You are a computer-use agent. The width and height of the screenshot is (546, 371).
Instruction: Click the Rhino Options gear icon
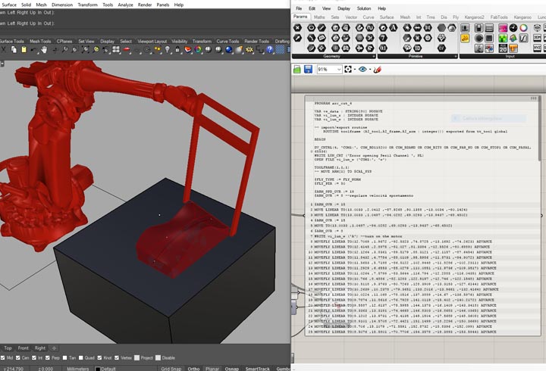click(249, 50)
